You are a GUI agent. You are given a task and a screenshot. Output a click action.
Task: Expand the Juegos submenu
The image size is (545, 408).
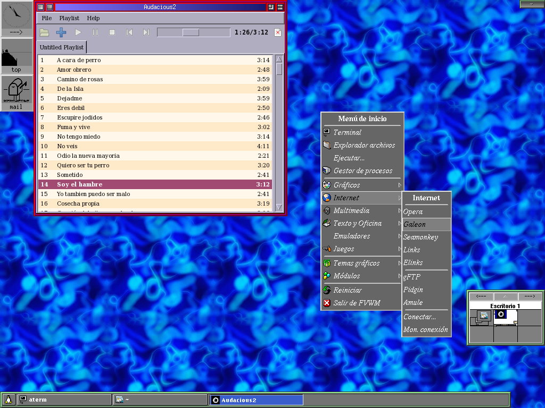tap(361, 249)
